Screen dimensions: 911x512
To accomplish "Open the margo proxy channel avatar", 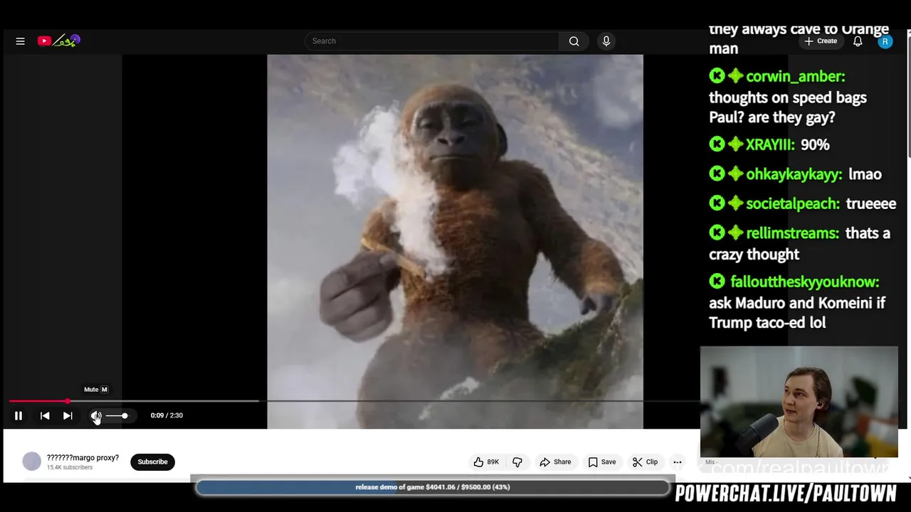I will (31, 462).
